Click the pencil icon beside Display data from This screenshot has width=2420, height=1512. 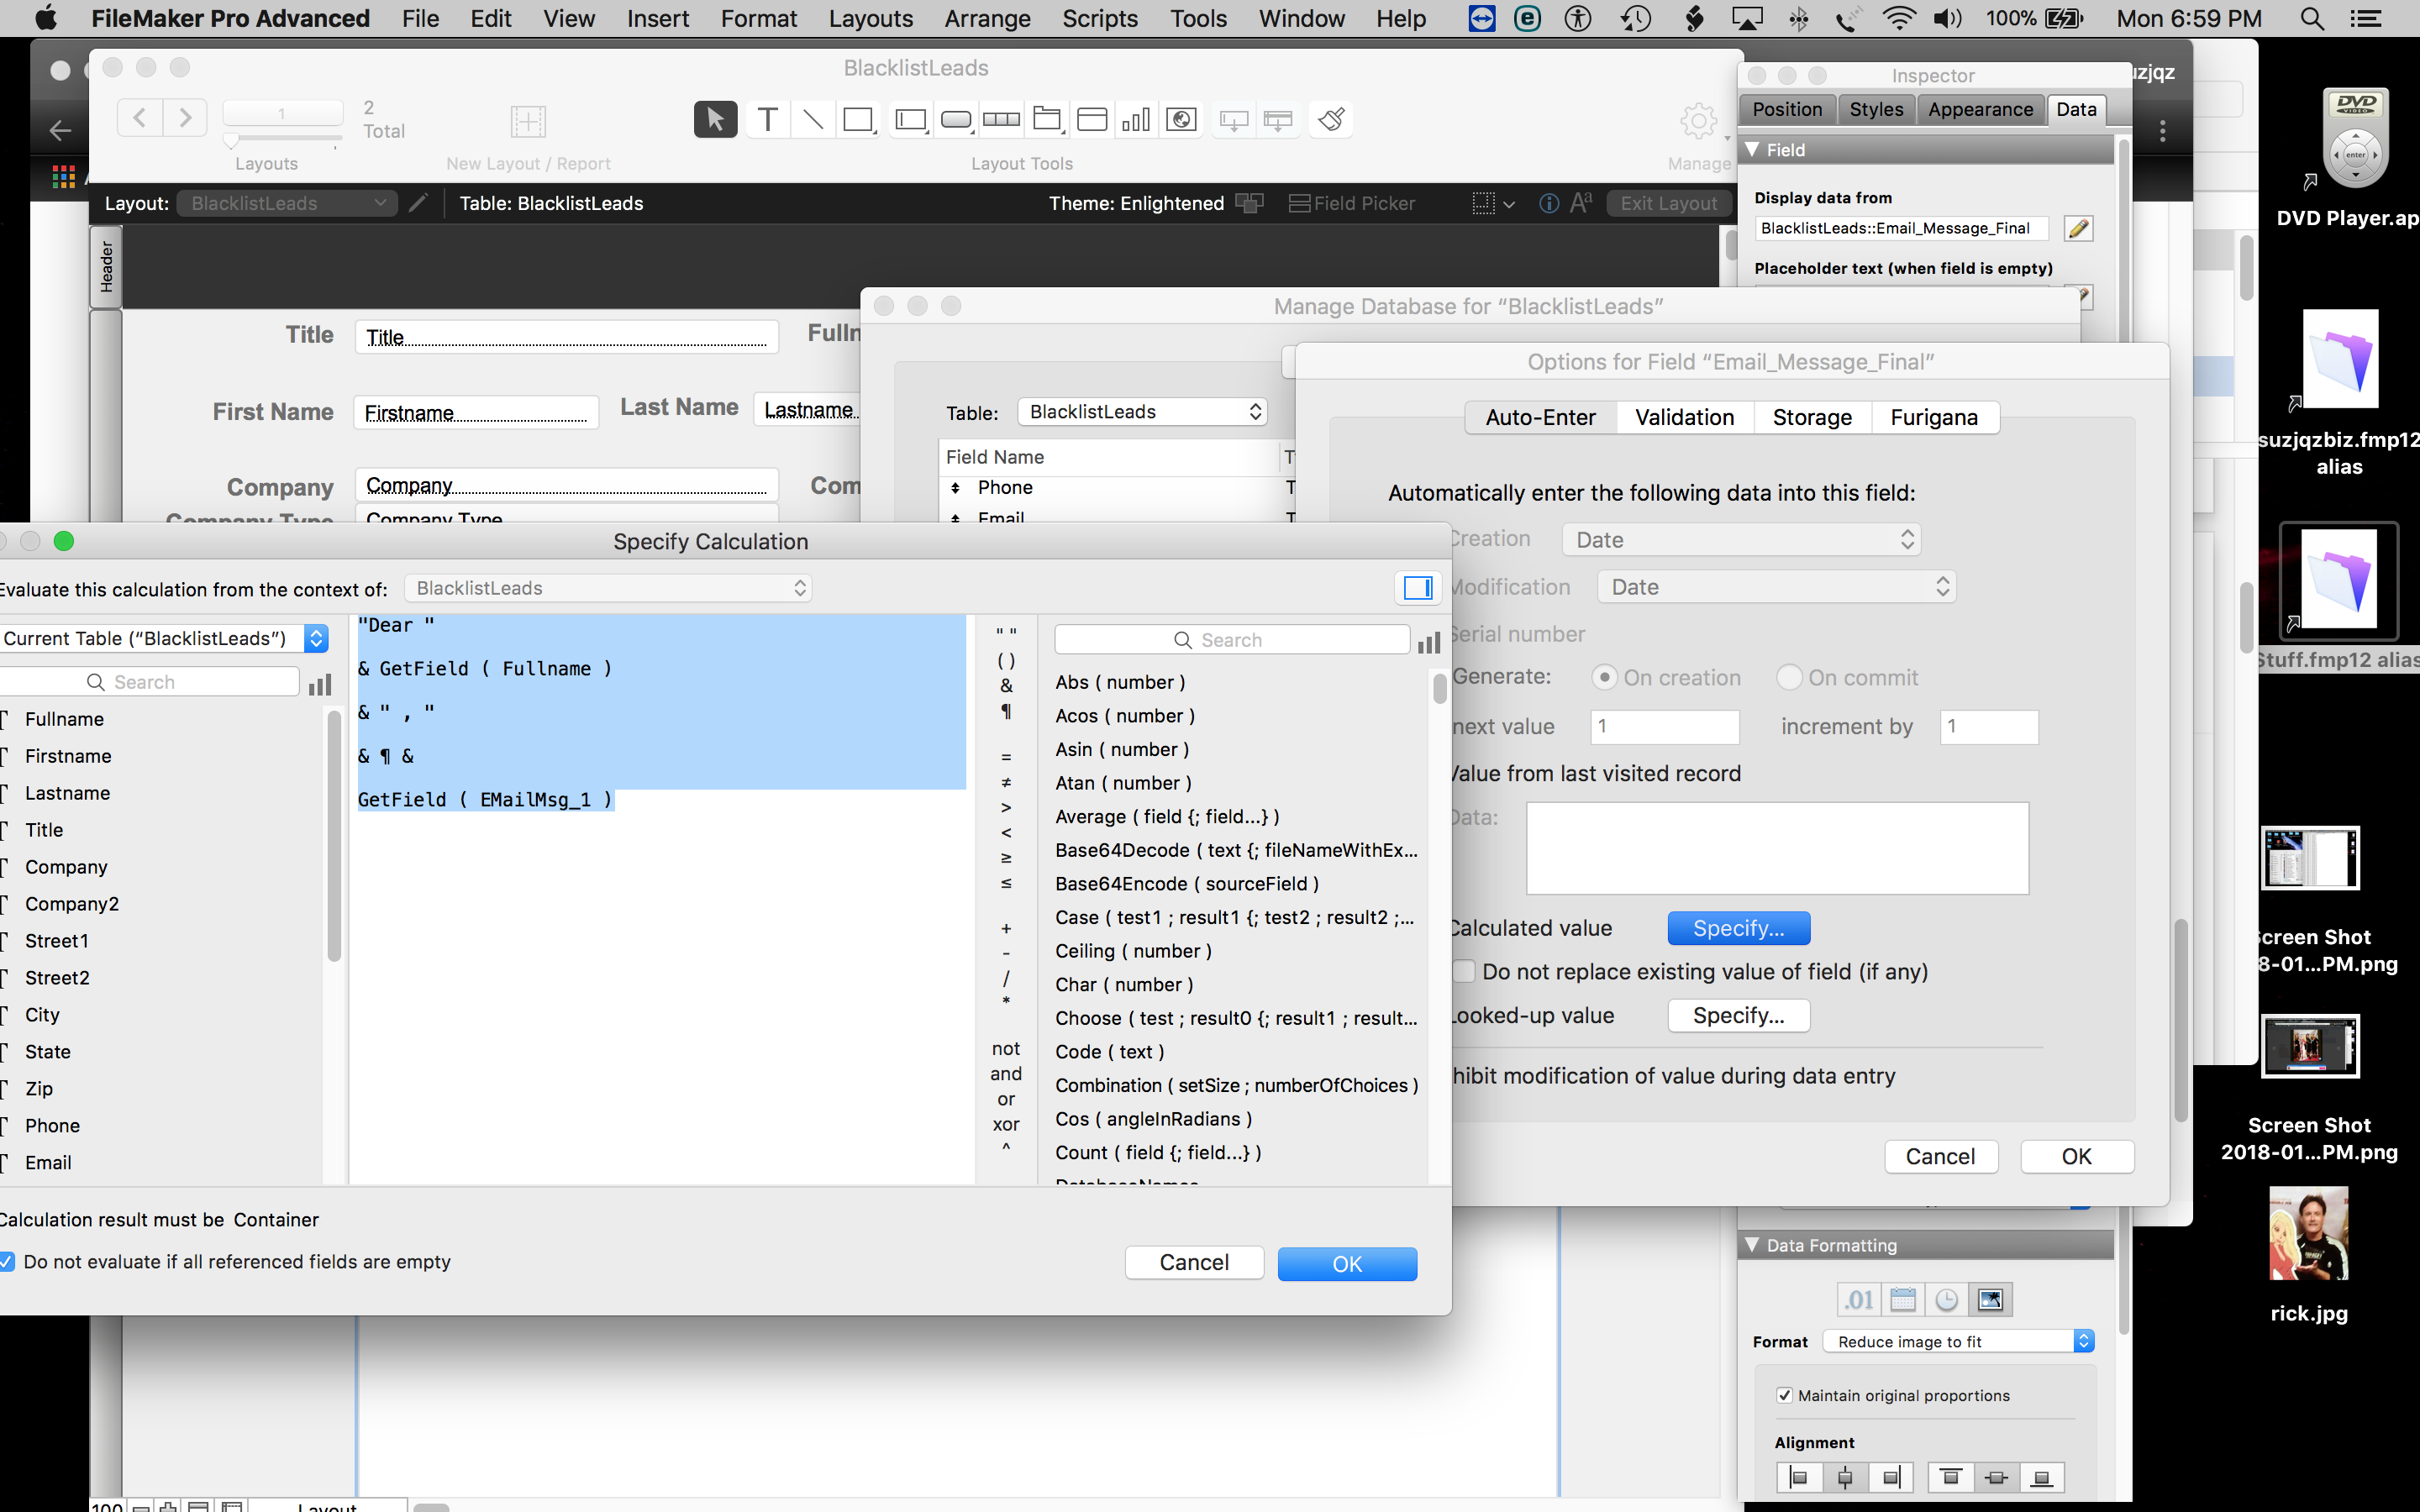coord(2078,229)
